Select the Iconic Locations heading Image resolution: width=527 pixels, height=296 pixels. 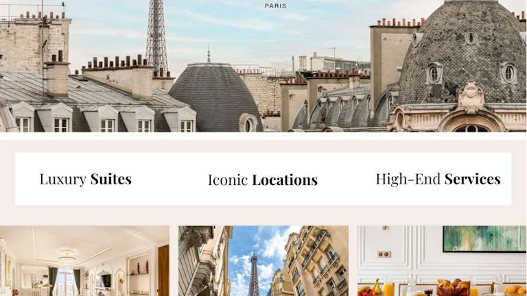(263, 180)
